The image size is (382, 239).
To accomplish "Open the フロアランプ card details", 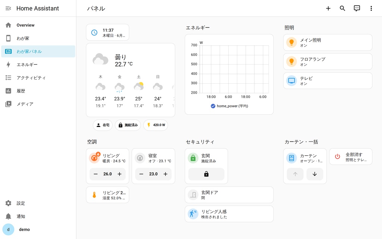I will pyautogui.click(x=328, y=62).
